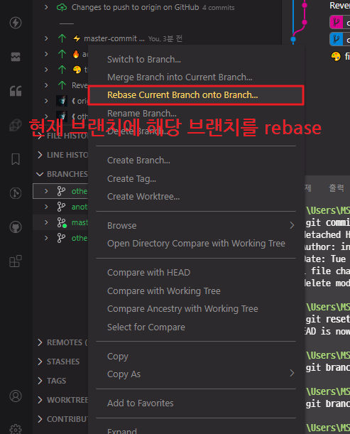Viewport: 350px width, 434px height.
Task: Expand the STASHES section
Action: pyautogui.click(x=40, y=362)
